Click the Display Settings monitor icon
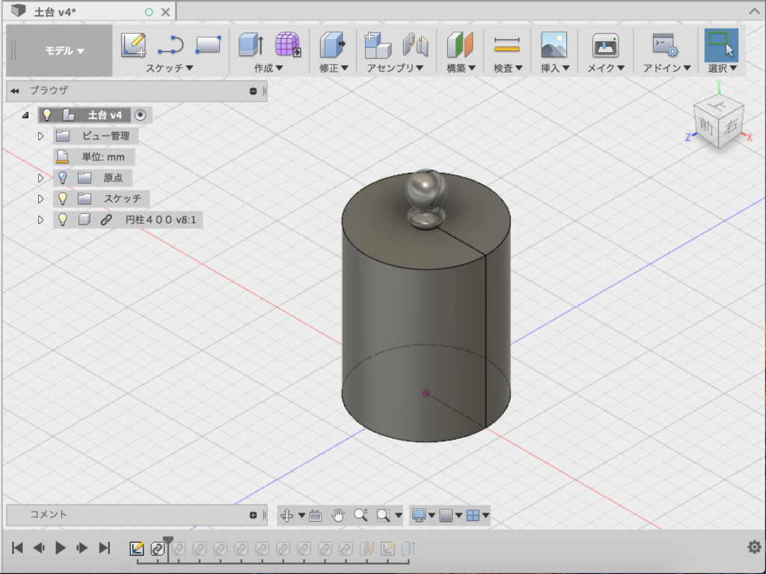This screenshot has height=574, width=766. pyautogui.click(x=419, y=516)
